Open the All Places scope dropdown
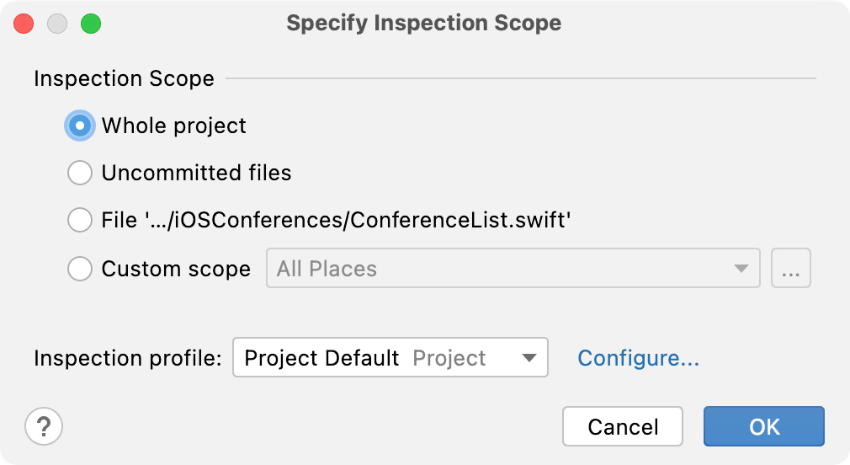 point(513,268)
